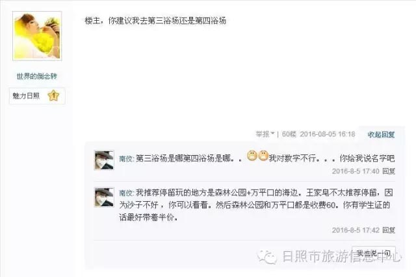Expand the 举报 dropdown arrow
The image size is (416, 277).
[x=272, y=134]
